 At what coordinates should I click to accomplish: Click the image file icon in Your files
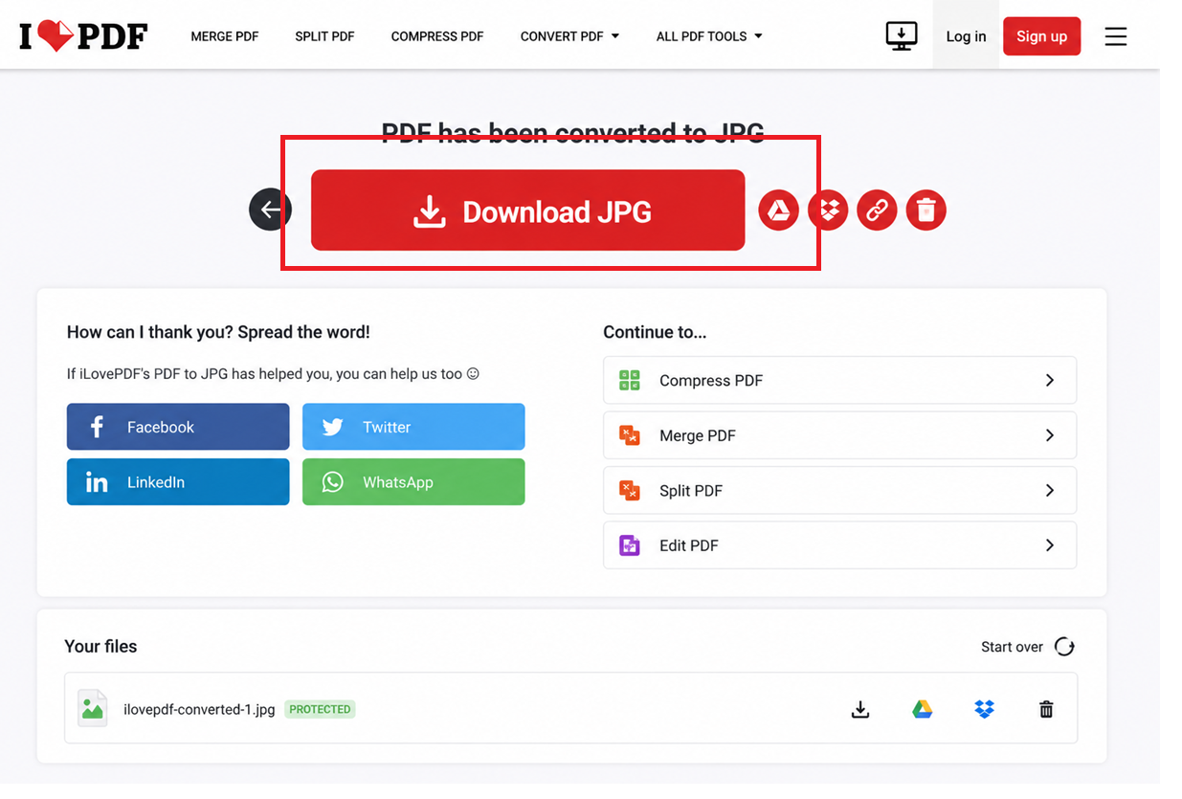(93, 708)
